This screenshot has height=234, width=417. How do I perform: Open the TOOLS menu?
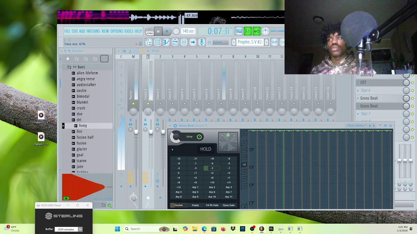point(129,31)
